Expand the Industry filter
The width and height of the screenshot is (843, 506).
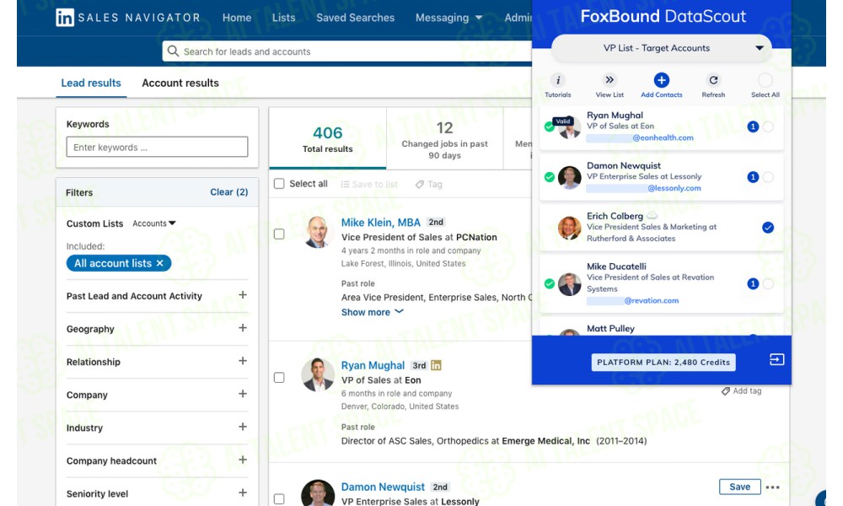point(243,427)
